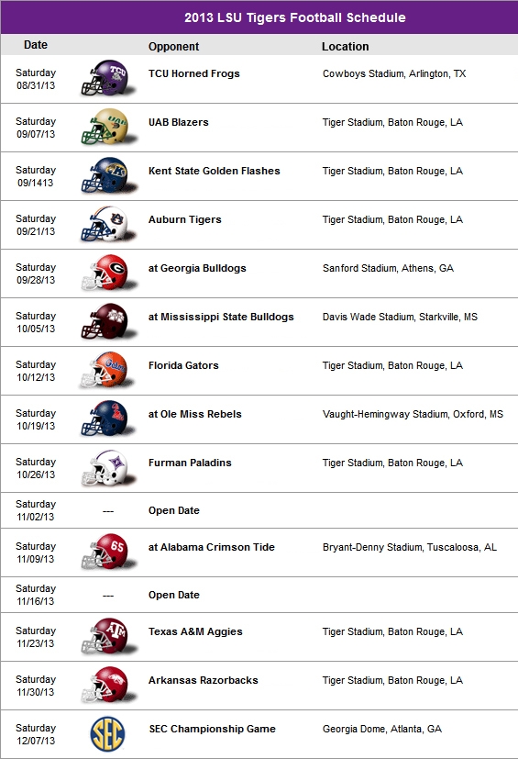Viewport: 518px width, 759px height.
Task: Click the Florida Gators orange helmet
Action: [x=107, y=370]
